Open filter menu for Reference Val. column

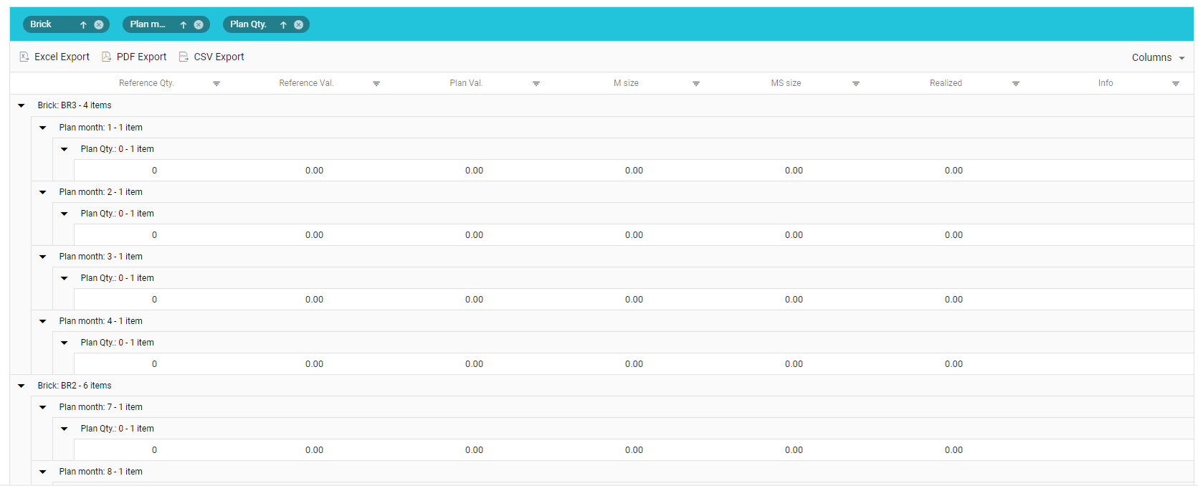(x=376, y=84)
